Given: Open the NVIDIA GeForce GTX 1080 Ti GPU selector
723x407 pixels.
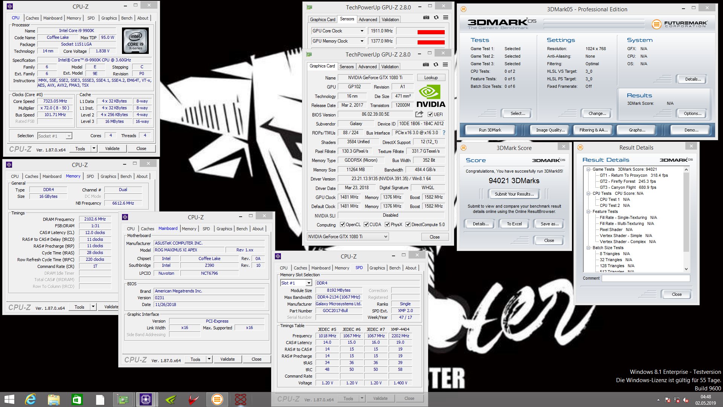Looking at the screenshot, I should coord(348,237).
